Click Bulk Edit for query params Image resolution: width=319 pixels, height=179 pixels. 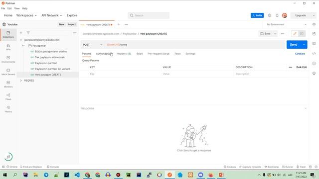click(302, 67)
